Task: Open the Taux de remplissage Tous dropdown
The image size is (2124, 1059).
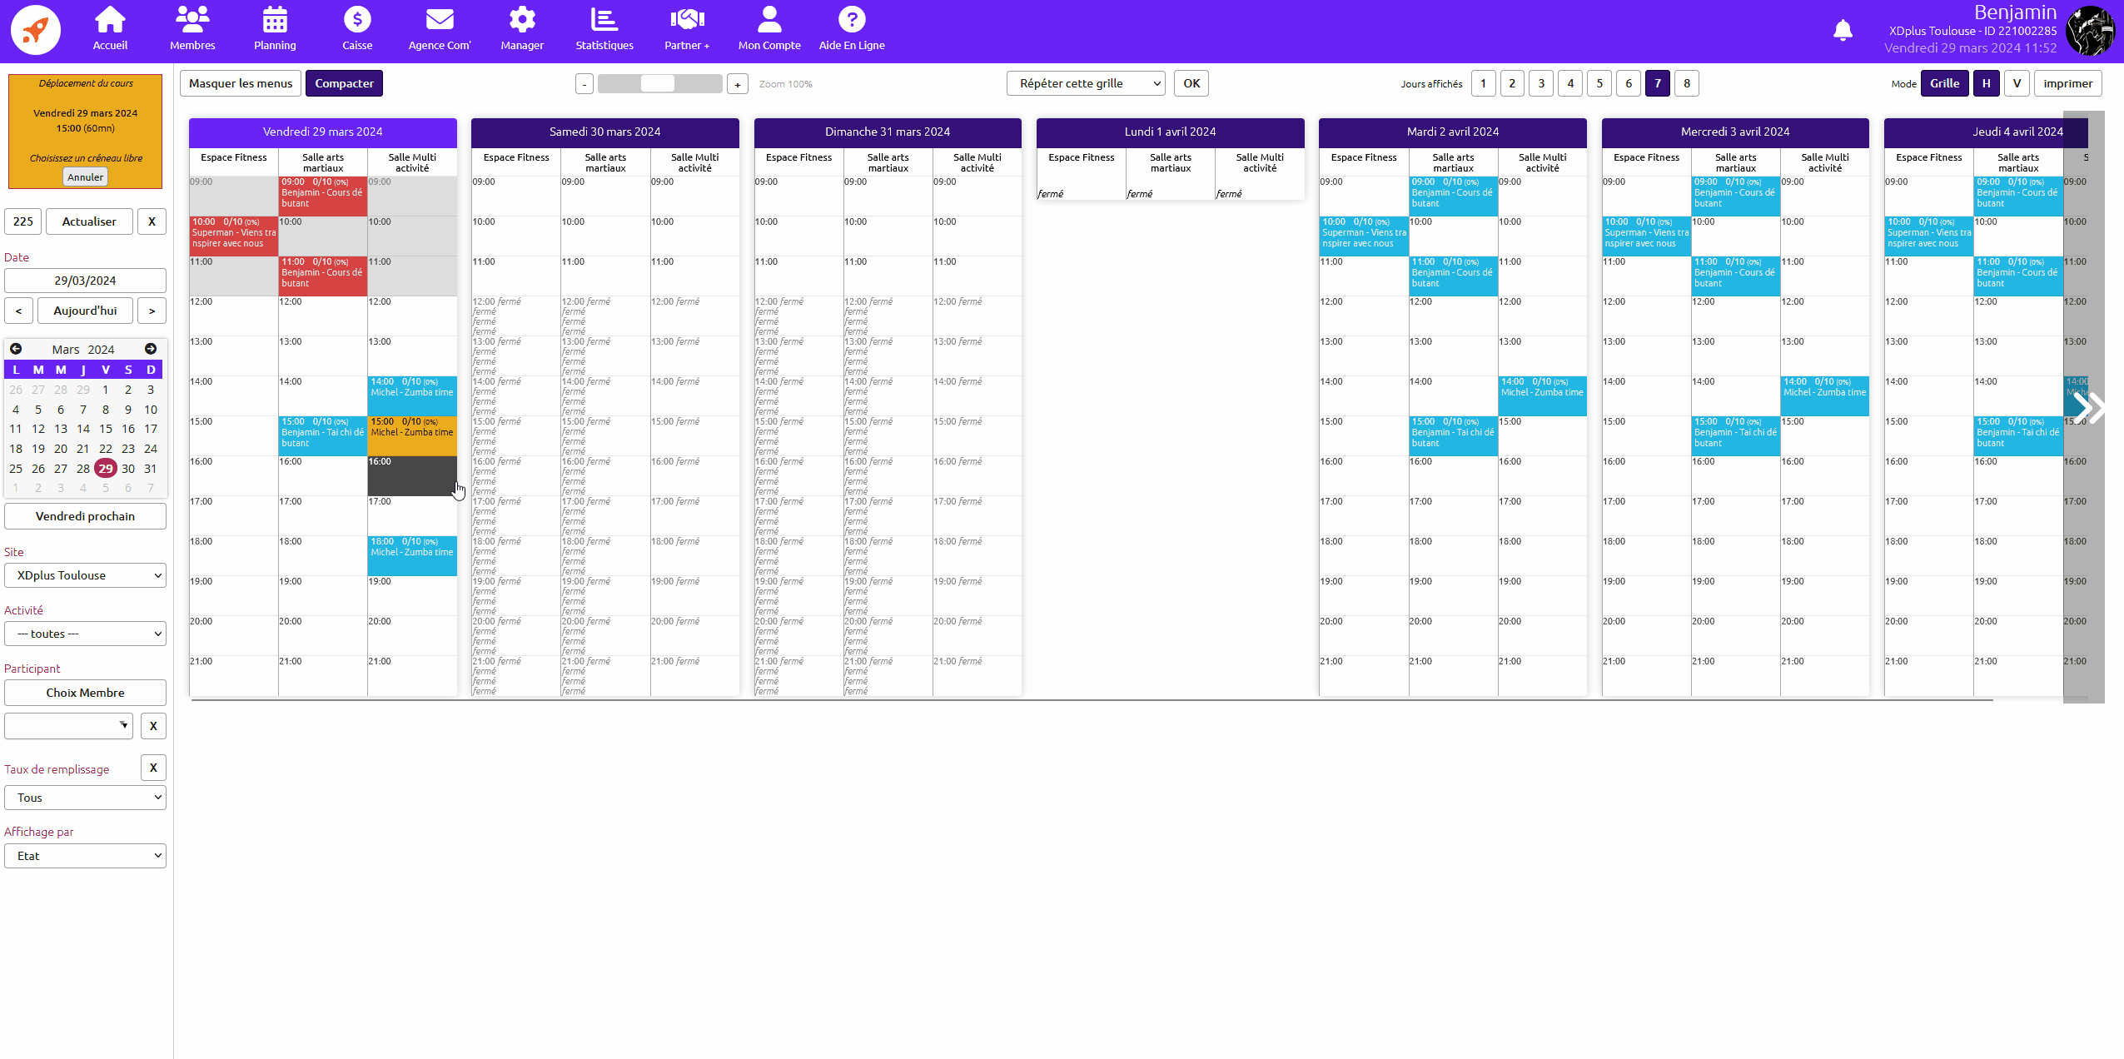Action: click(85, 798)
